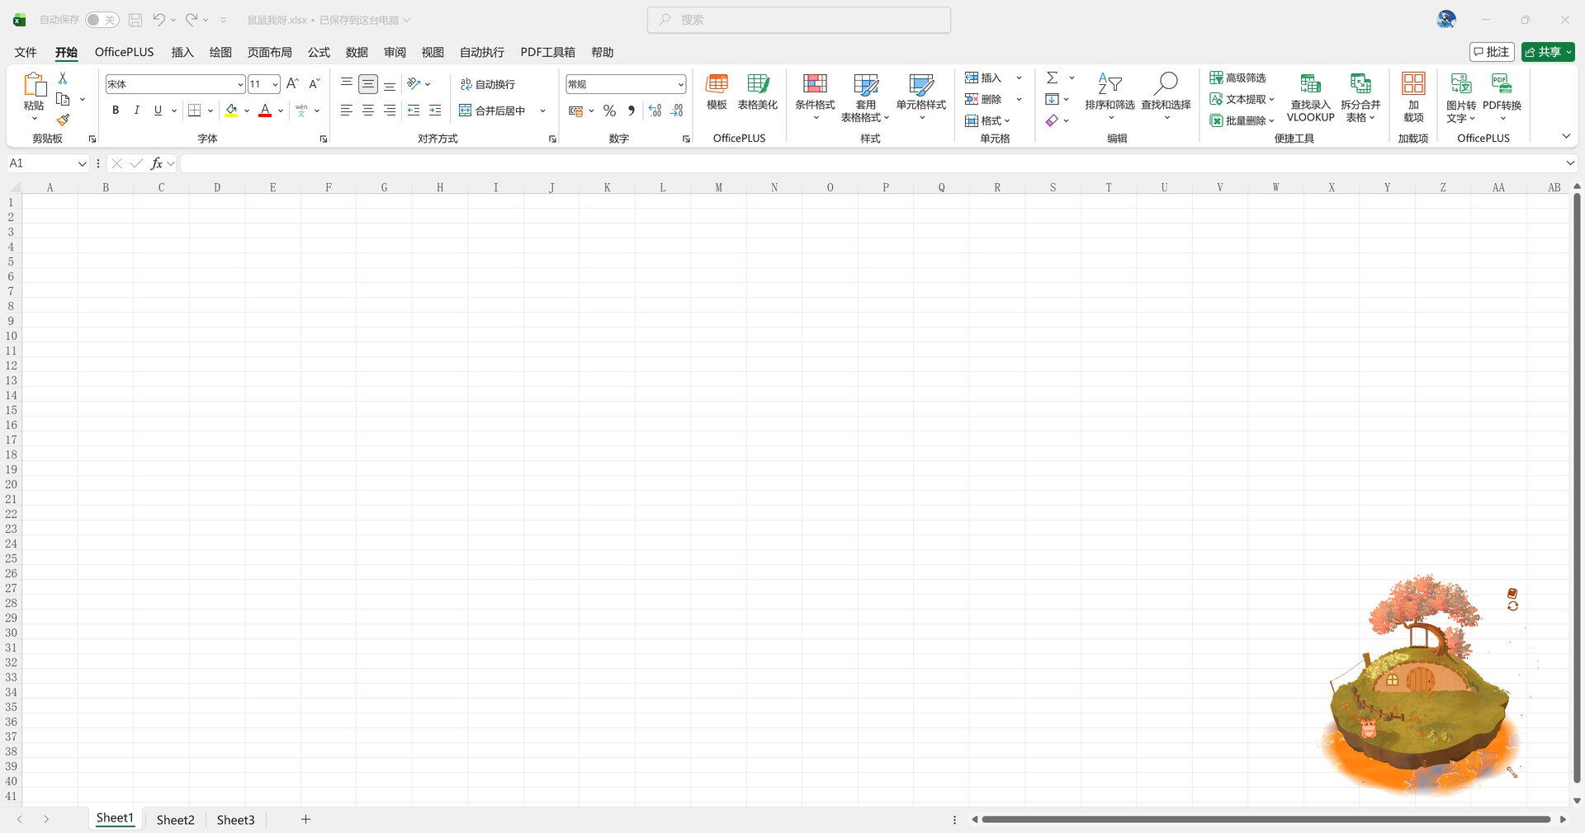
Task: Toggle italic formatting
Action: [x=136, y=111]
